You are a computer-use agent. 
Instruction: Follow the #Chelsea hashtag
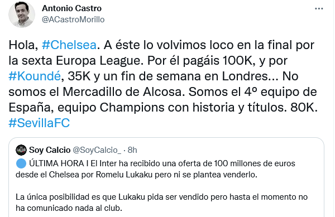point(69,45)
